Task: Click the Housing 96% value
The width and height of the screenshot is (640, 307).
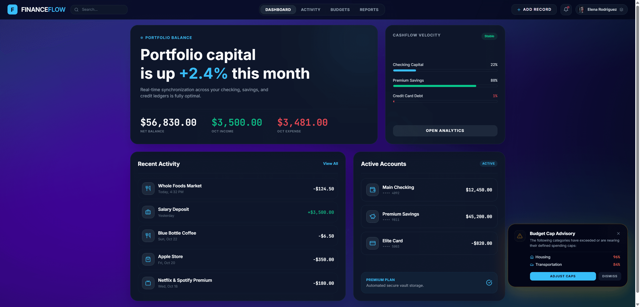Action: 616,257
